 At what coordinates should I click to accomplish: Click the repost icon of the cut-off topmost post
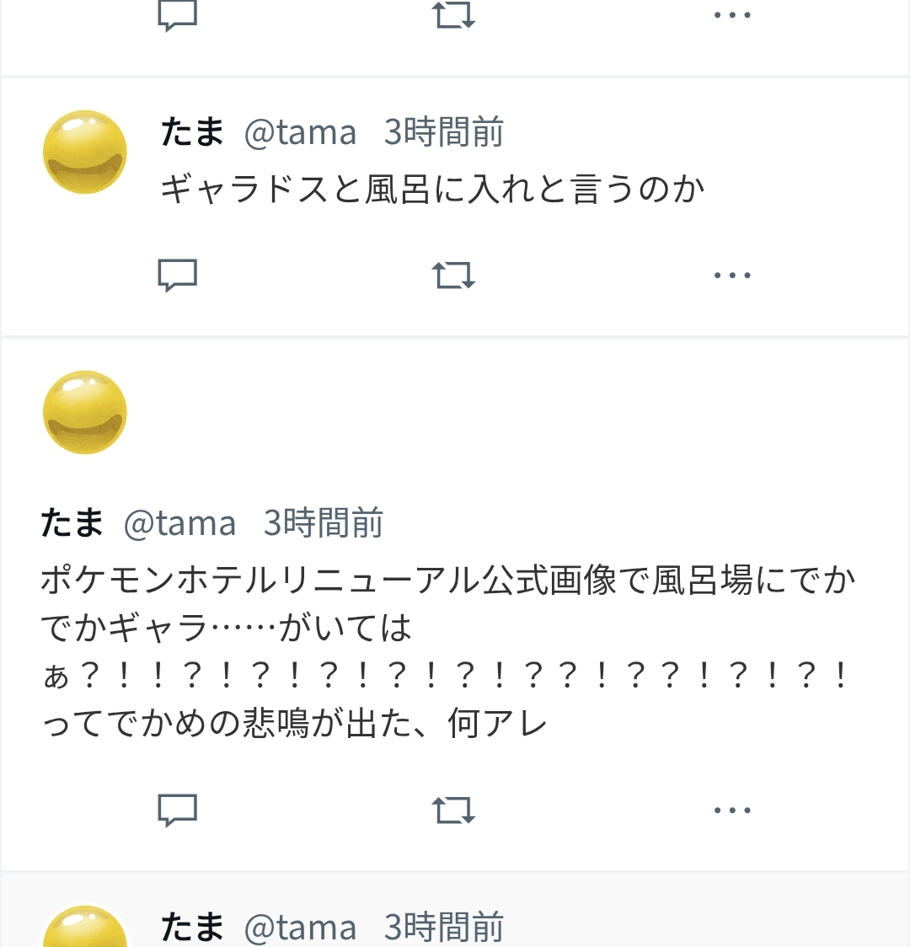(453, 15)
